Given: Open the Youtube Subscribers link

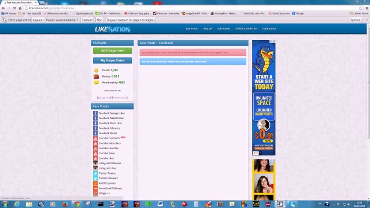Looking at the screenshot, I should pos(109,143).
